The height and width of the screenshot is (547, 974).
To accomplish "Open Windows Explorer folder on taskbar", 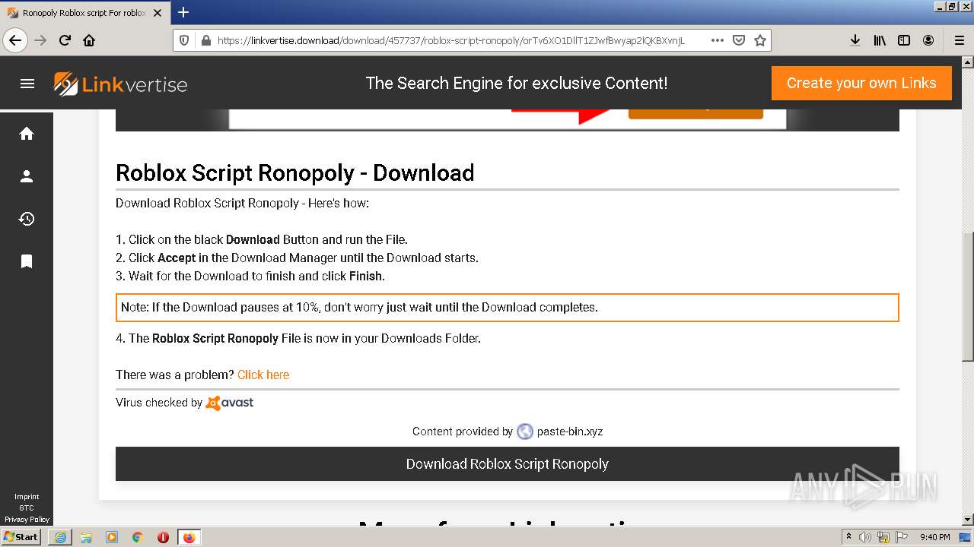I will coord(86,537).
